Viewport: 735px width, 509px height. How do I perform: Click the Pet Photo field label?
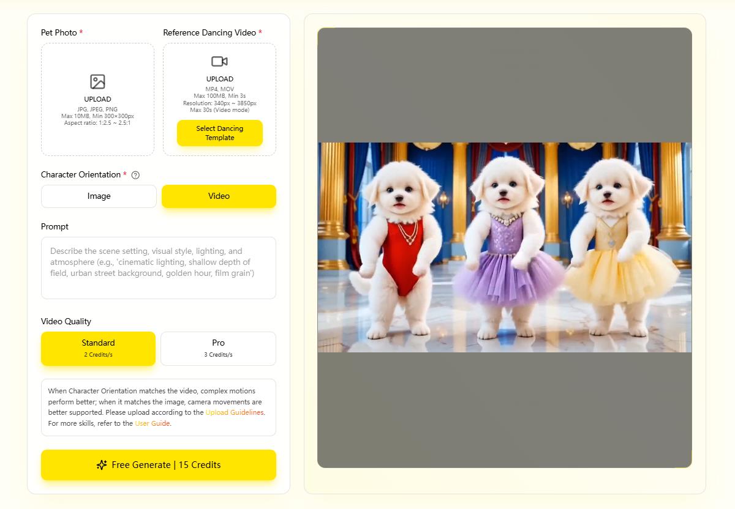tap(59, 32)
